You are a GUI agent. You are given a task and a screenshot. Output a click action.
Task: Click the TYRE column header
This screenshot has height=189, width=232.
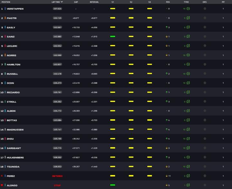coord(186,2)
